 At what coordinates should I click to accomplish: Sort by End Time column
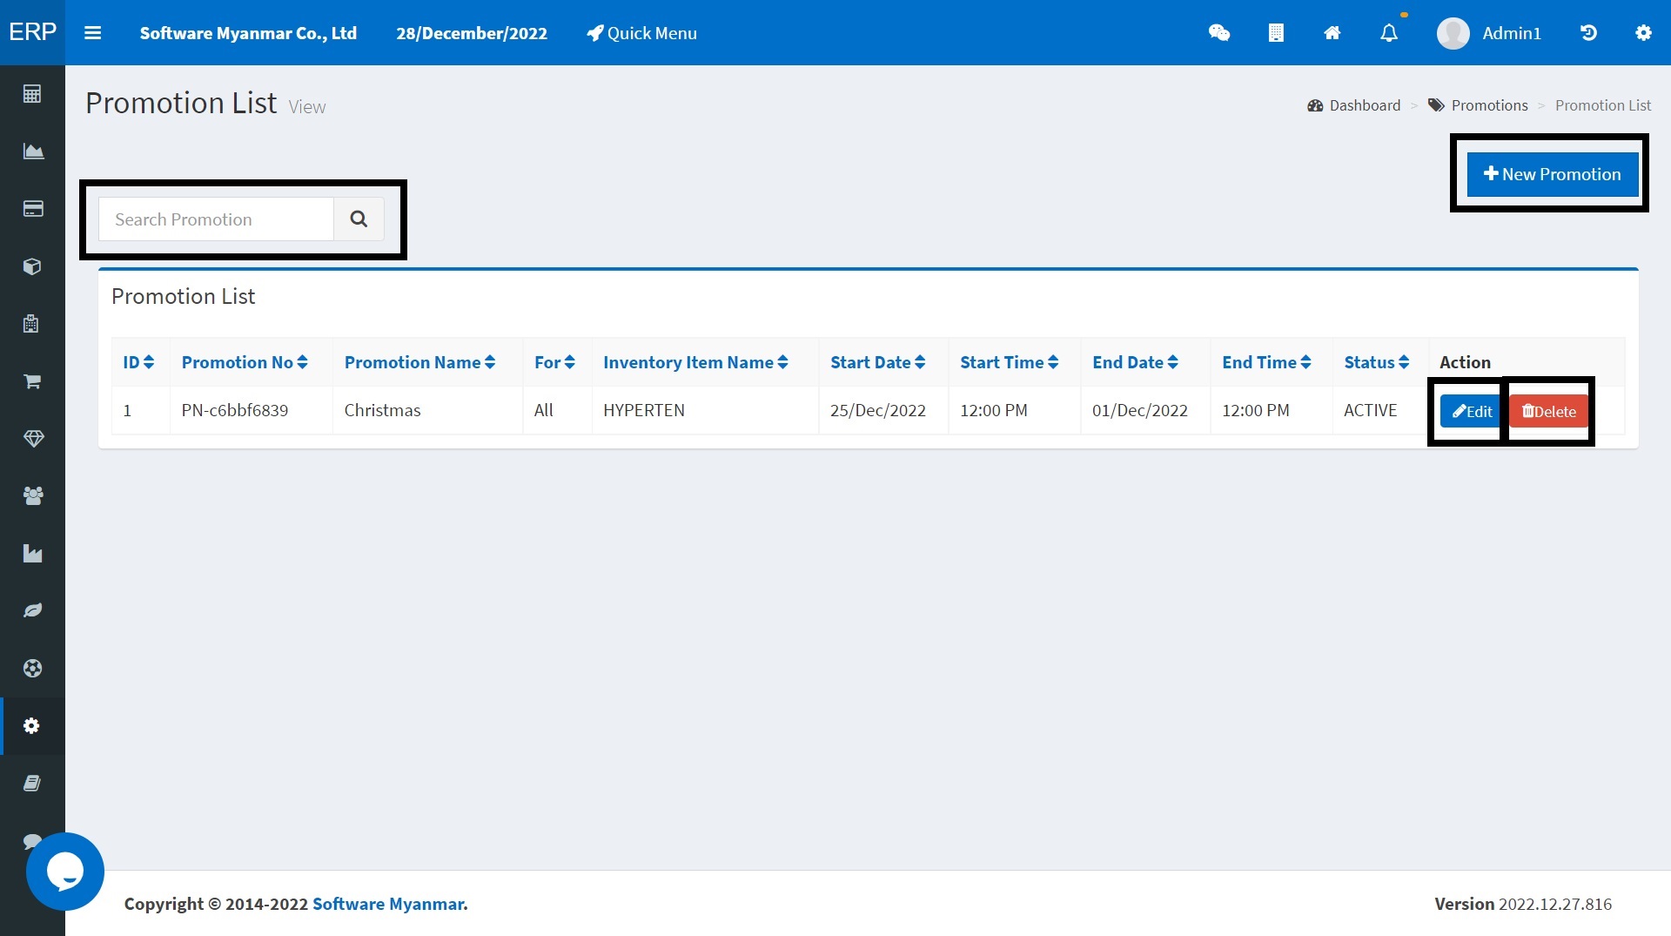(x=1266, y=362)
